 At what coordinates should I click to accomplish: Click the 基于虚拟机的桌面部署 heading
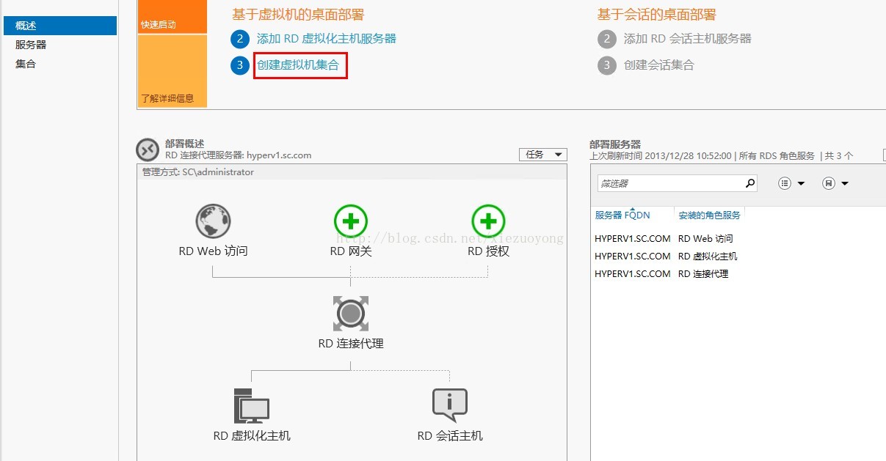(x=298, y=15)
